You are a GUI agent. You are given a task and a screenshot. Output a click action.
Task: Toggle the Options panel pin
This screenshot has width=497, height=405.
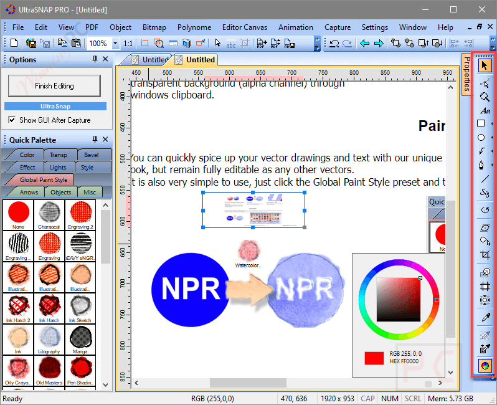coord(95,59)
